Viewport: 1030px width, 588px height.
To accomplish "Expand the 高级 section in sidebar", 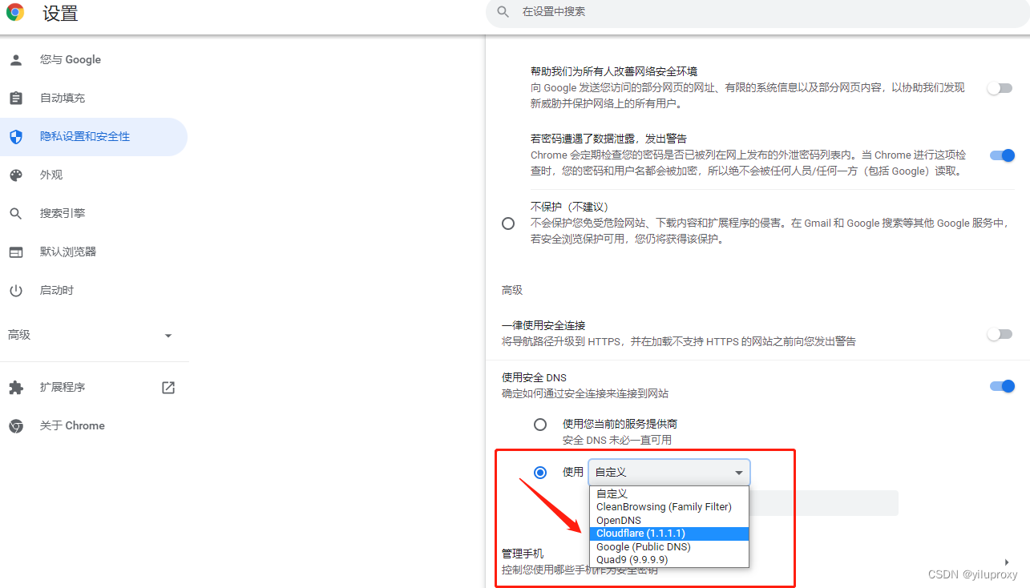I will (94, 335).
